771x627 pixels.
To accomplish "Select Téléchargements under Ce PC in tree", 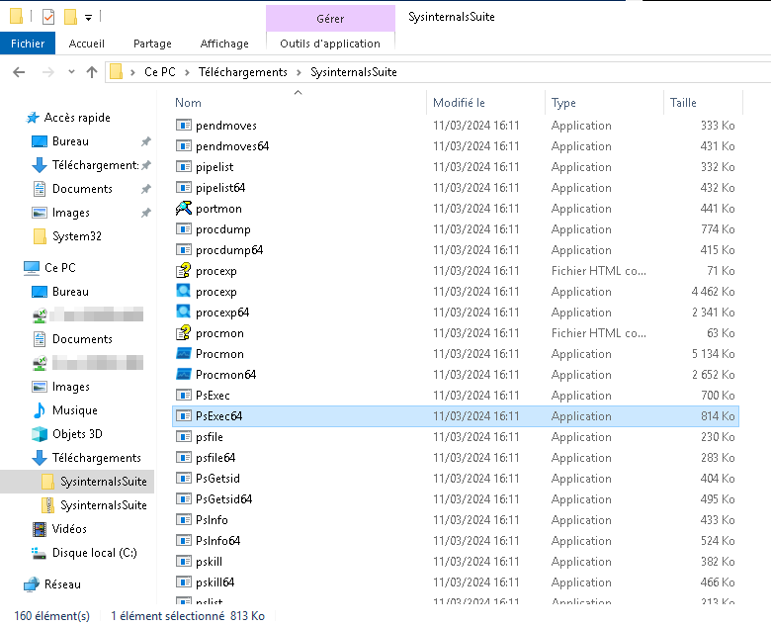I will point(97,458).
